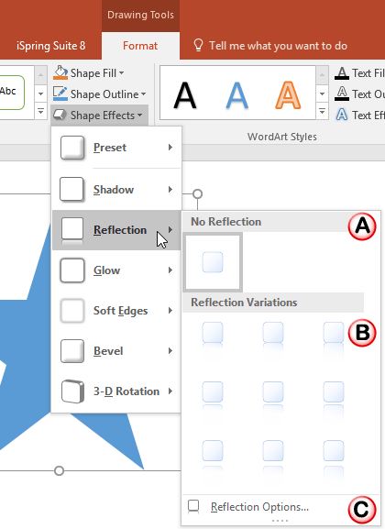Click the bottom sizing handle of the shape
This screenshot has width=385, height=529.
(59, 470)
